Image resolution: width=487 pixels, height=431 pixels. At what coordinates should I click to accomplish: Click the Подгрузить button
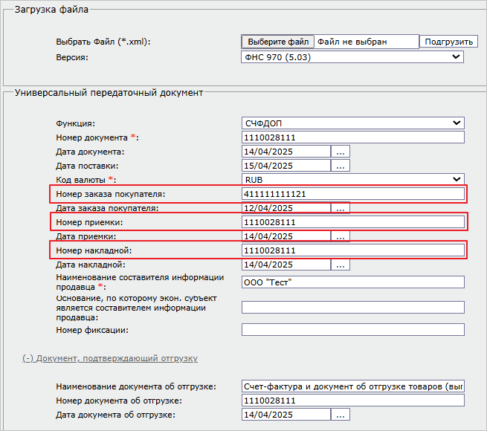point(449,42)
